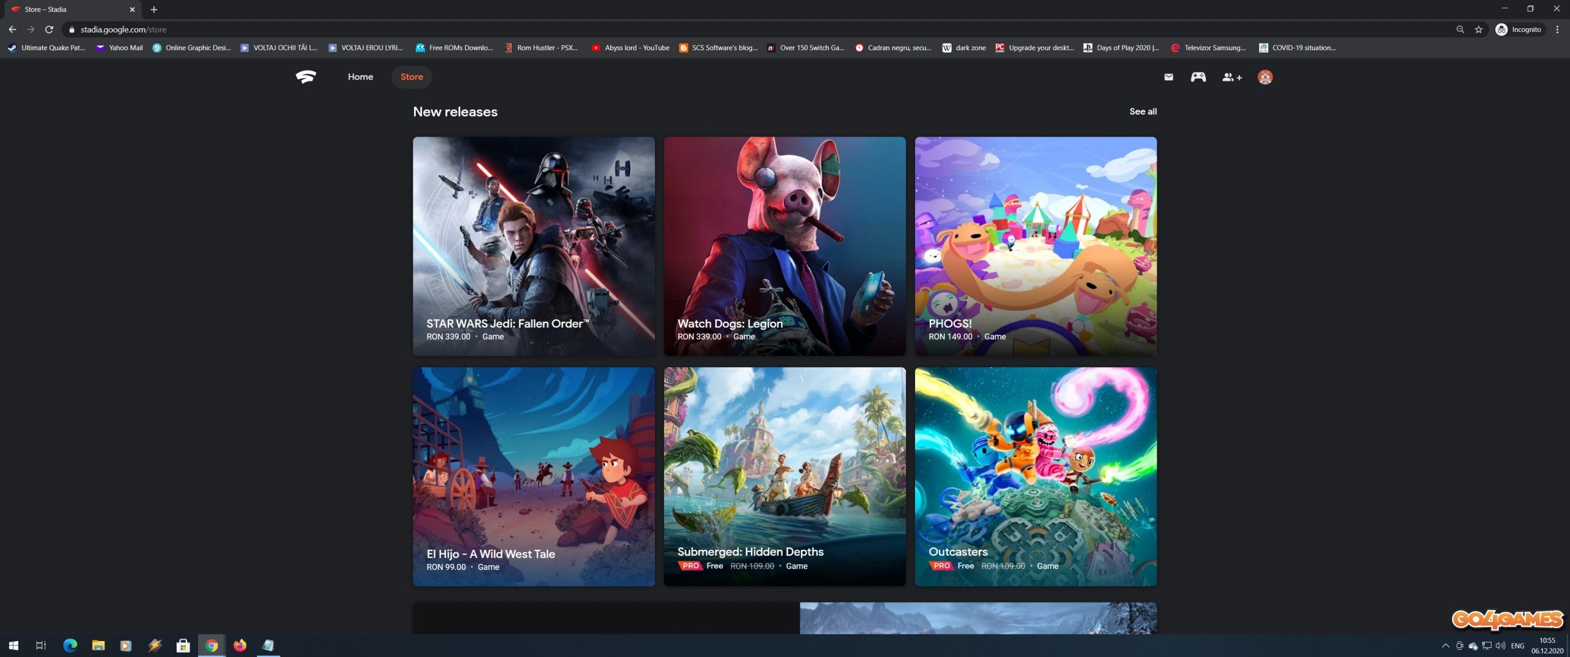This screenshot has height=657, width=1570.
Task: Open Microsoft Store on taskbar
Action: coord(183,645)
